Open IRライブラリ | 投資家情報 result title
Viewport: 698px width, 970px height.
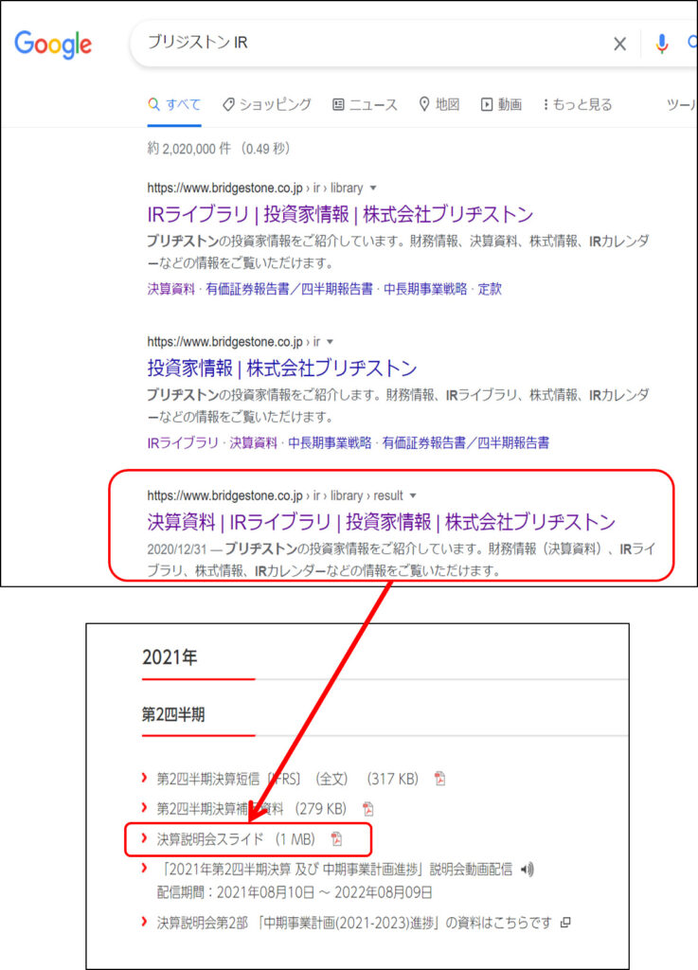pyautogui.click(x=340, y=215)
